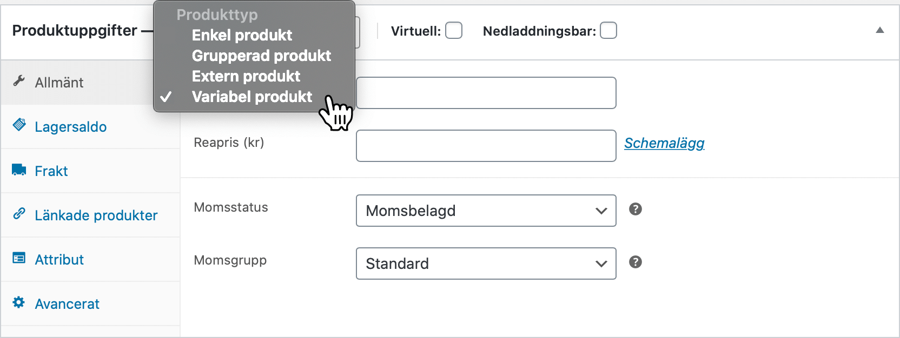Click the Avancerat gear icon
Viewport: 900px width, 338px height.
pos(19,302)
